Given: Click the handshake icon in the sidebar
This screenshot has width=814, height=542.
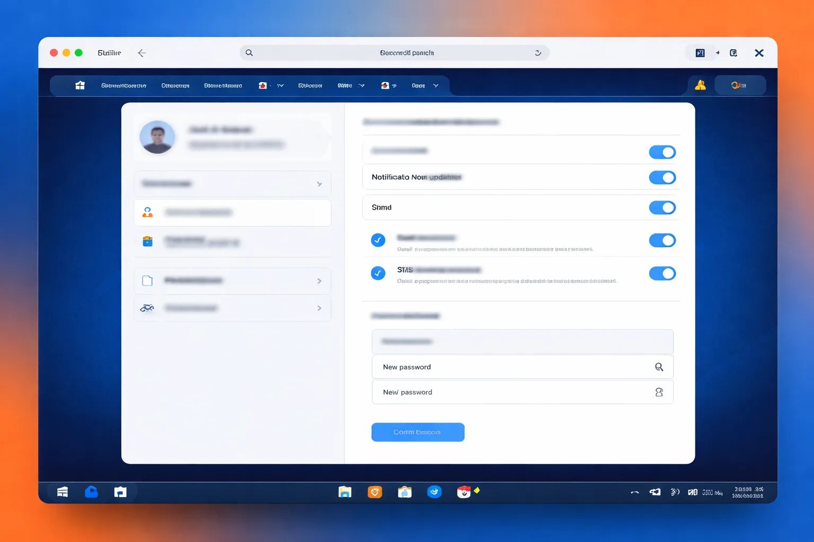Looking at the screenshot, I should [147, 308].
